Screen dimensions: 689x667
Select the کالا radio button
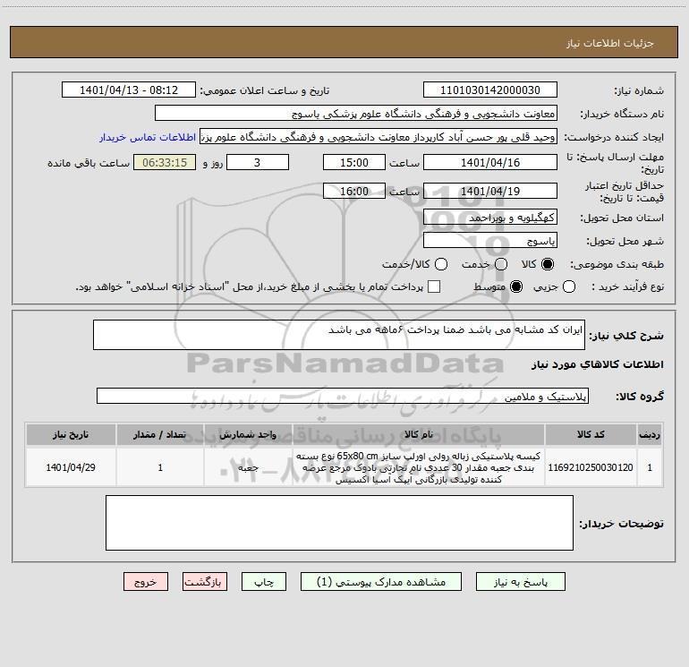coord(548,264)
